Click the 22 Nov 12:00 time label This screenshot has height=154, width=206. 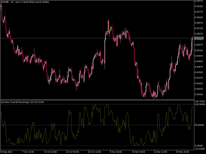pyautogui.click(x=160, y=152)
